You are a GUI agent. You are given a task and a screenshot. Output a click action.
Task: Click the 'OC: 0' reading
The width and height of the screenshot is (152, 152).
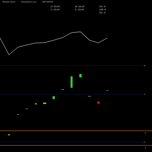(102, 7)
